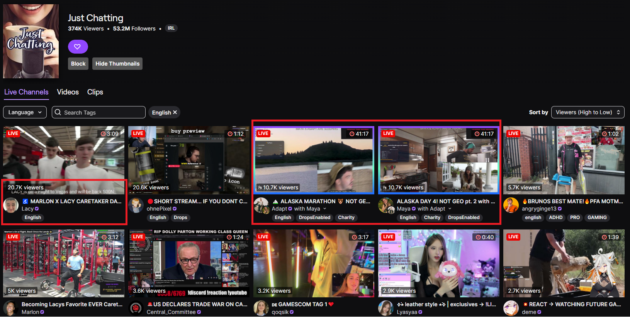Open Lyasyaa's stream thumbnail with 2.9K viewers
This screenshot has height=317, width=630.
(x=439, y=263)
